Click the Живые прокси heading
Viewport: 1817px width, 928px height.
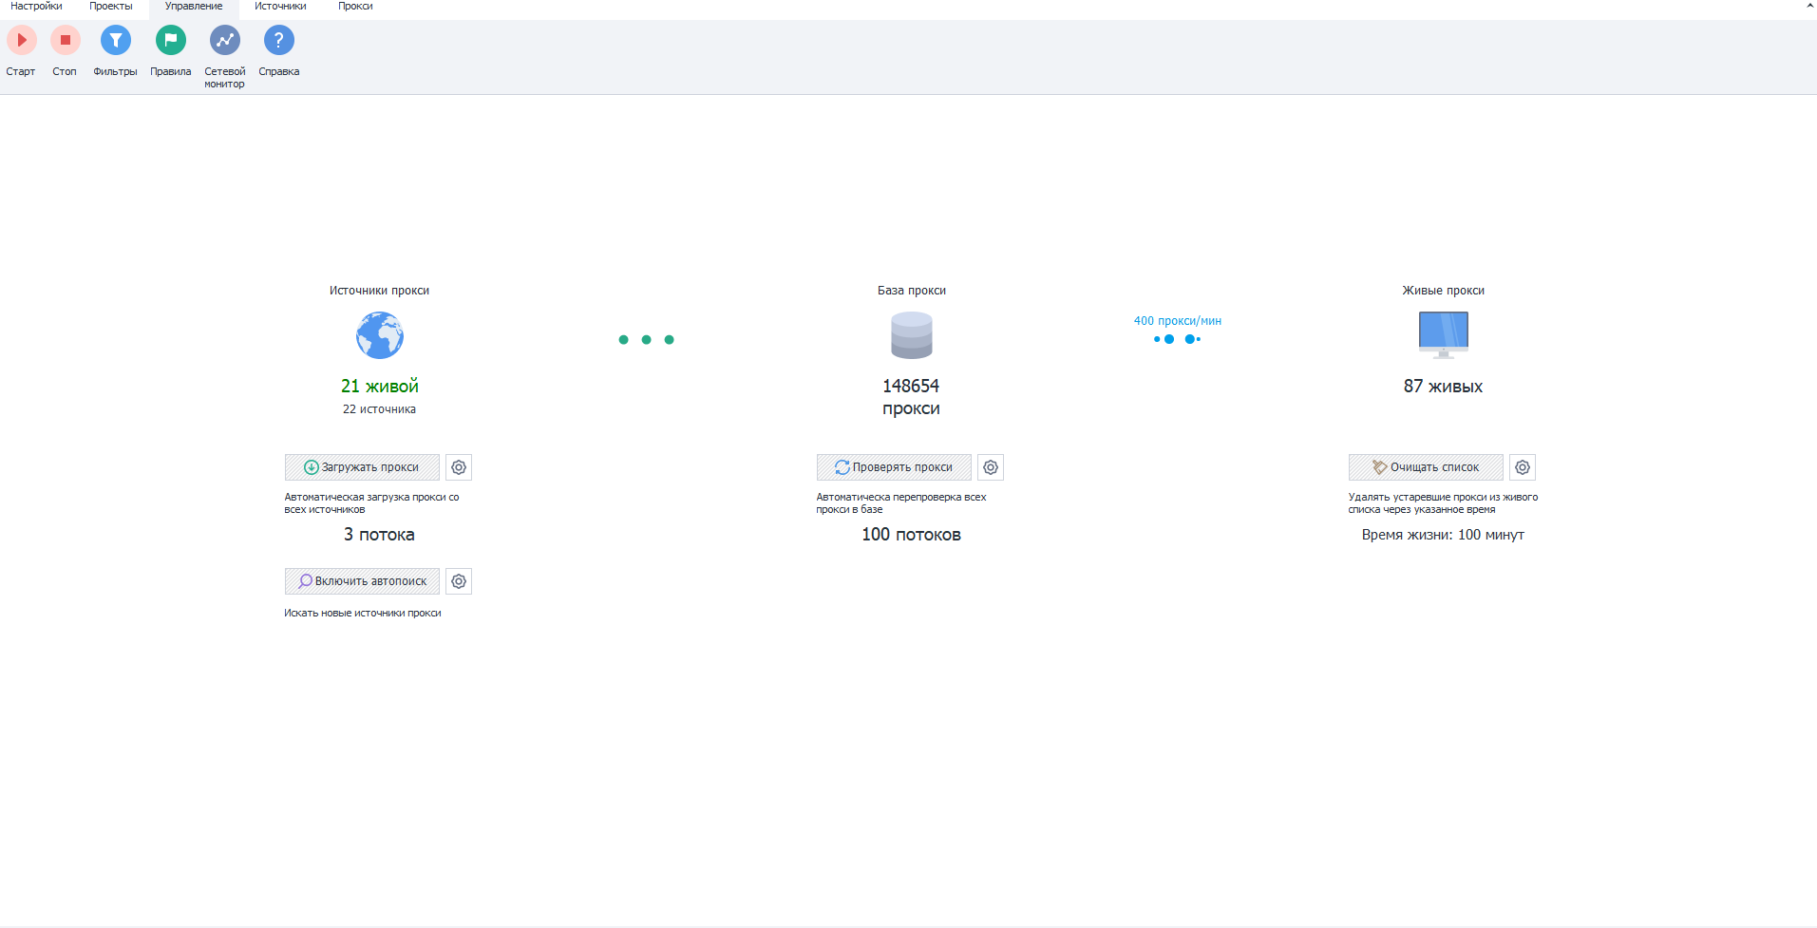click(x=1444, y=291)
